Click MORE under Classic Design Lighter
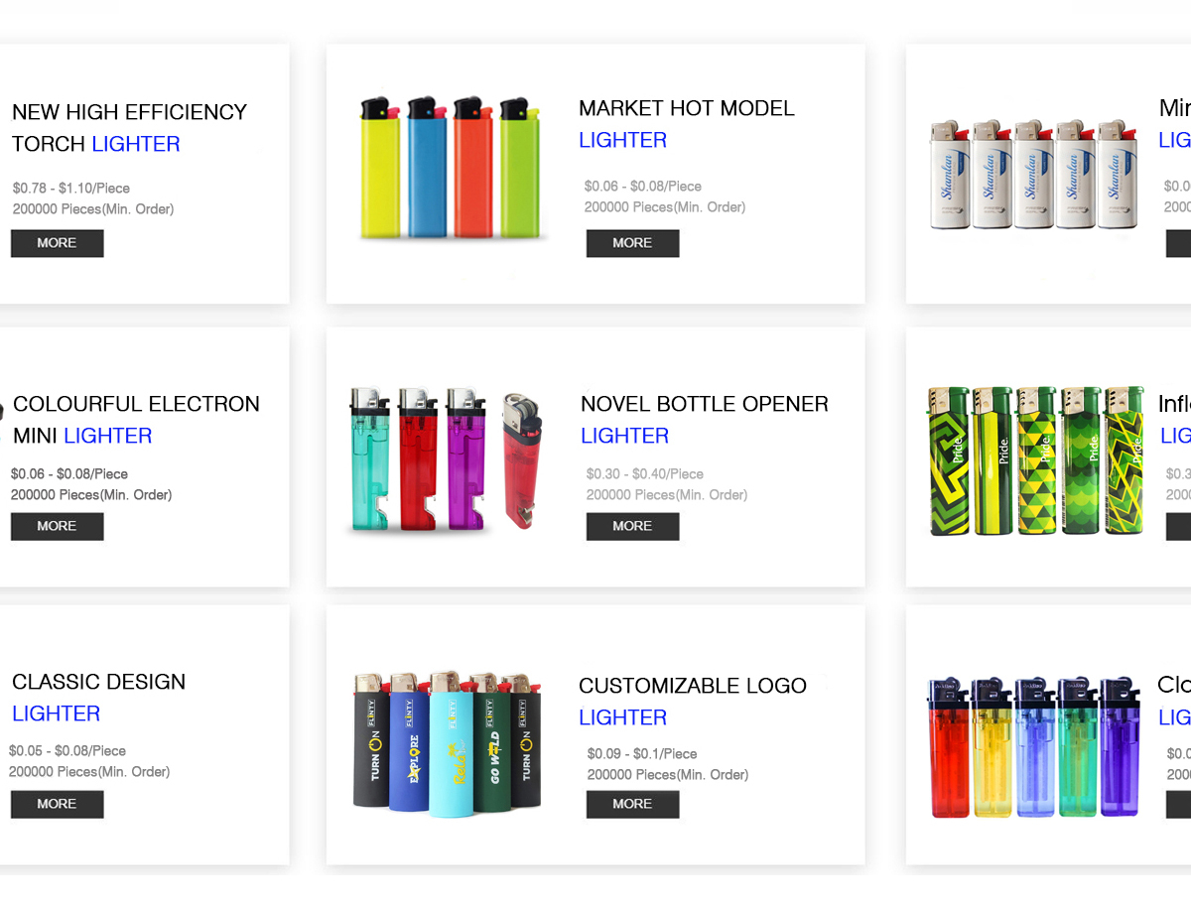The width and height of the screenshot is (1191, 907). (x=57, y=804)
